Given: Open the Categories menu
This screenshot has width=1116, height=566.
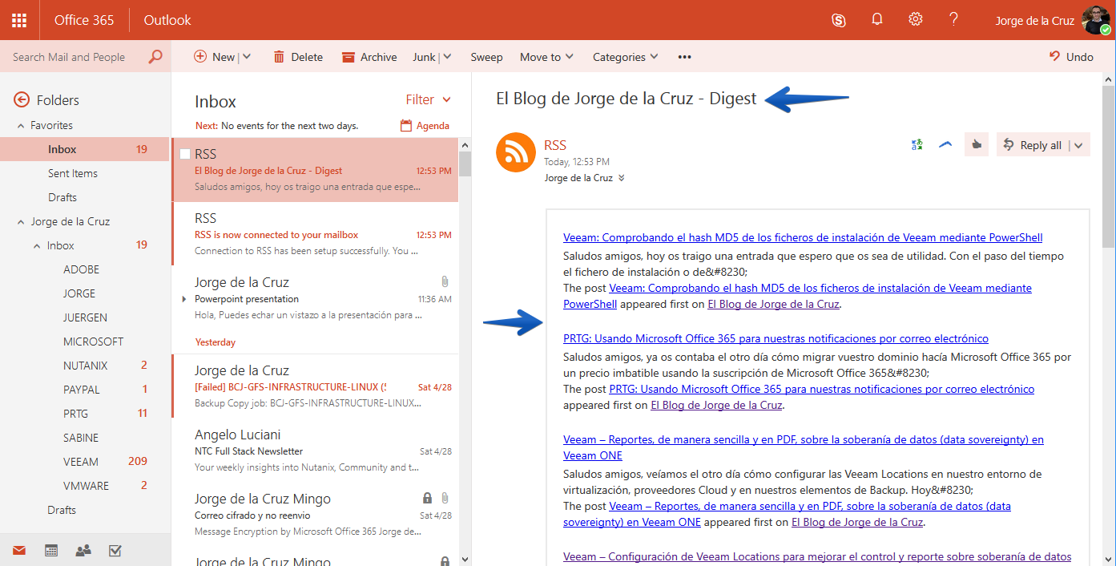Looking at the screenshot, I should [625, 57].
